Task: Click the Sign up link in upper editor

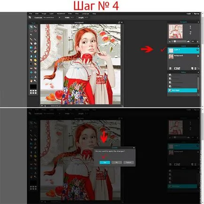Action: click(x=196, y=14)
